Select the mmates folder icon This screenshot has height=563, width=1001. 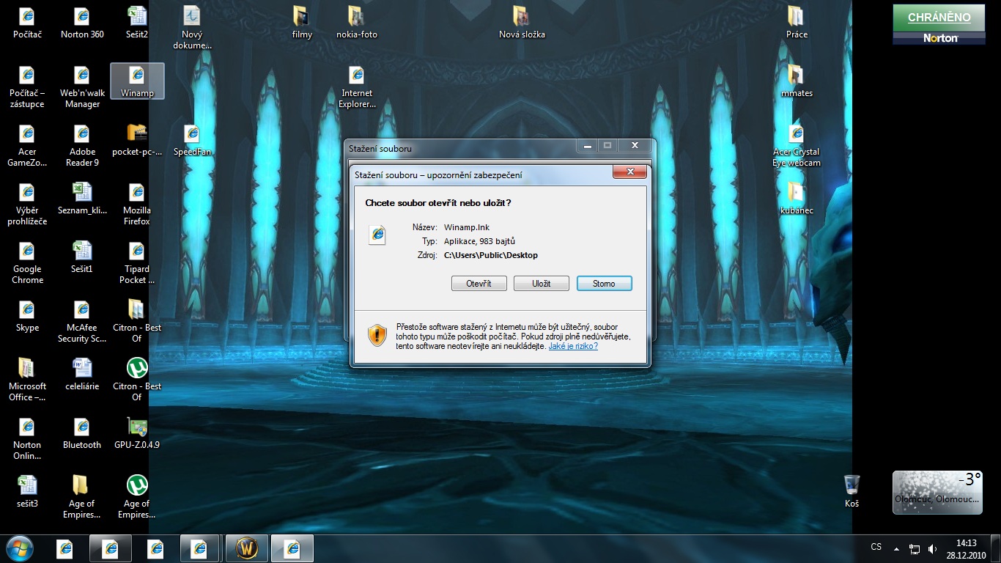pyautogui.click(x=797, y=81)
